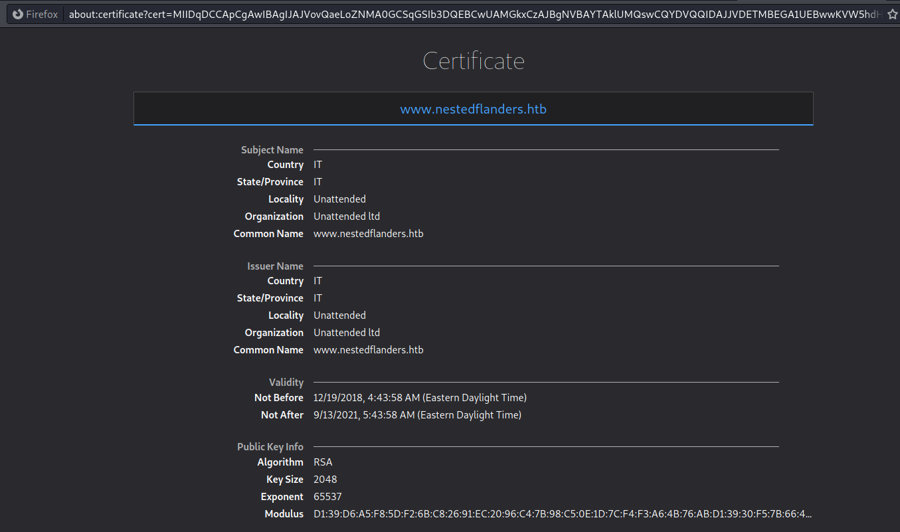The image size is (900, 532).
Task: Click the Exponent field label
Action: [282, 497]
